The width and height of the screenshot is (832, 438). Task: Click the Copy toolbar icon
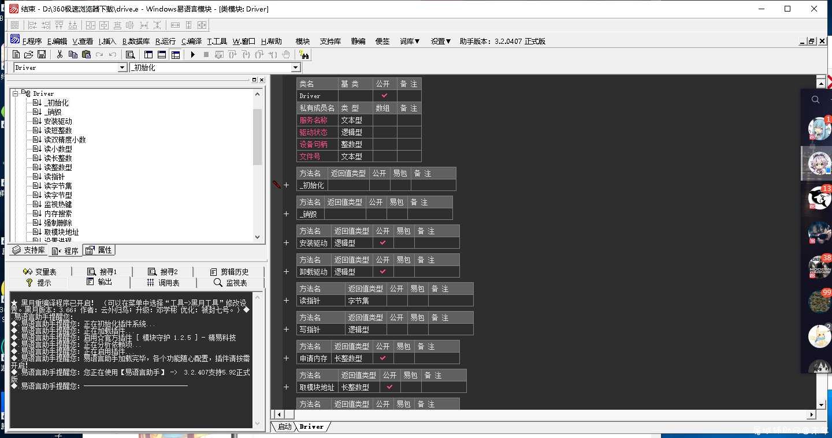tap(73, 54)
